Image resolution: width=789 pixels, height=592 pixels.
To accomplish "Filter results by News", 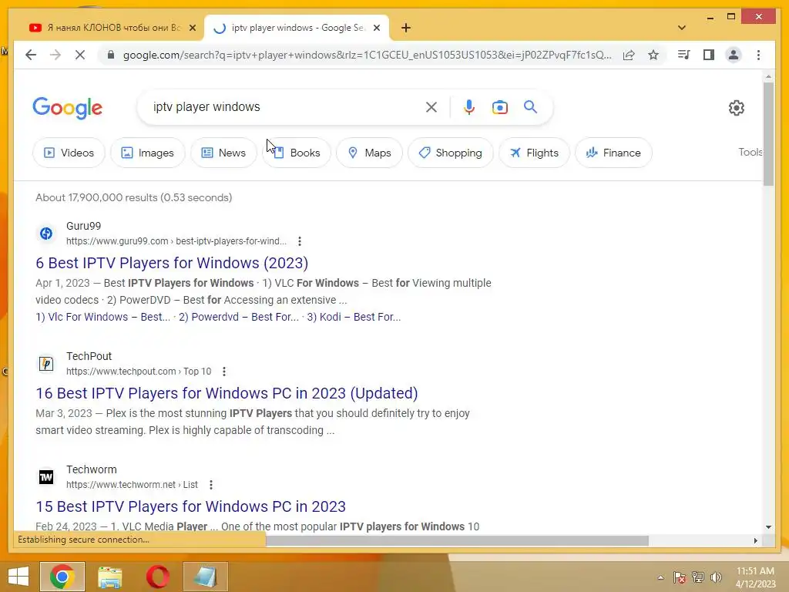I will [x=223, y=153].
